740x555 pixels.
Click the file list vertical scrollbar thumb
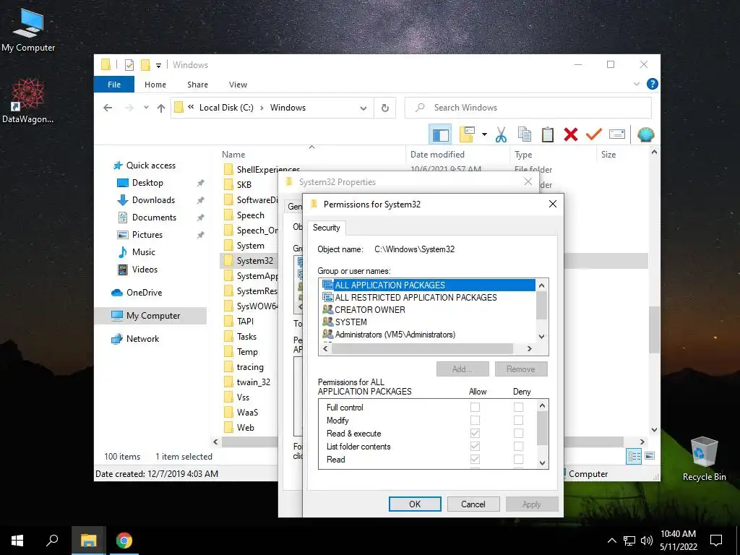pos(654,329)
